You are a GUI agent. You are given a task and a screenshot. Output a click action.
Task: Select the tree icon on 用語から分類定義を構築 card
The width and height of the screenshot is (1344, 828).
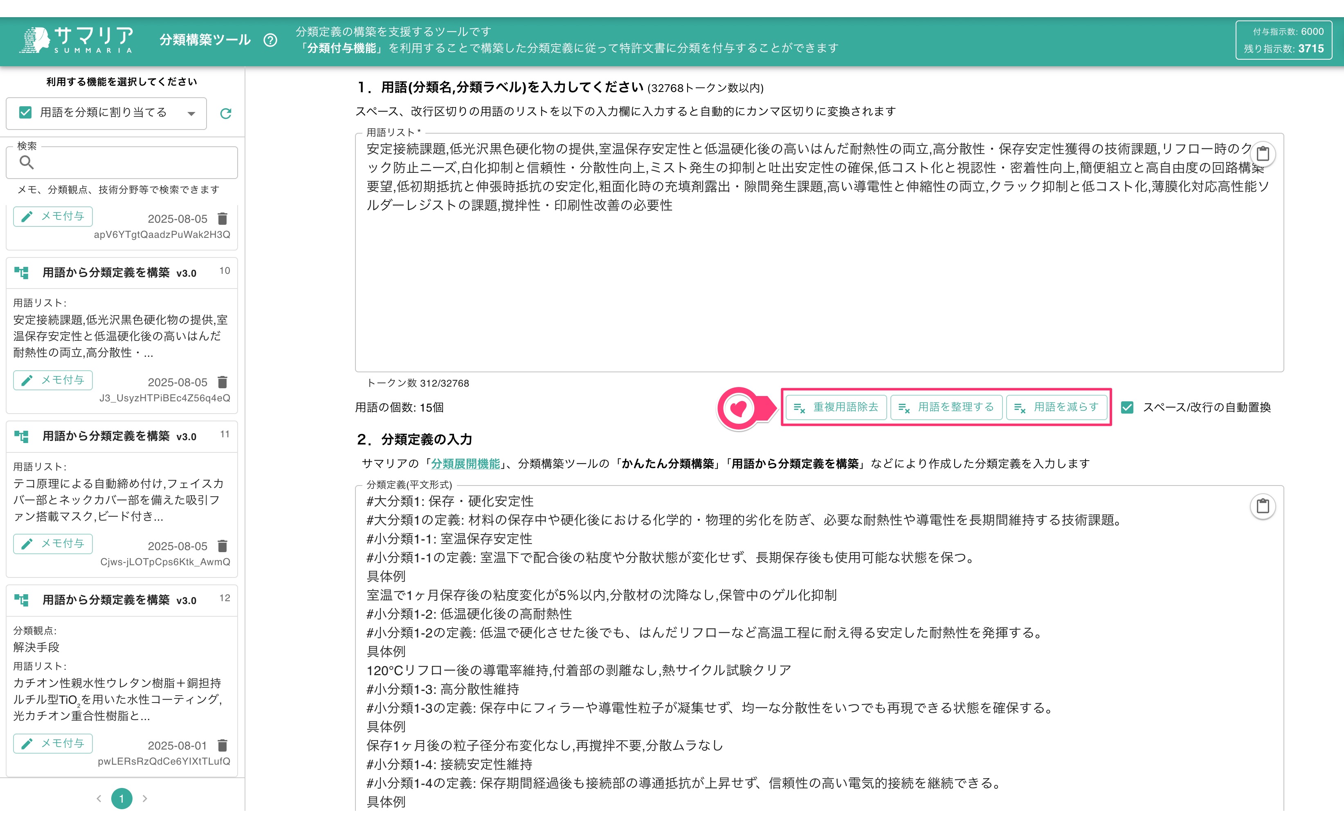tap(21, 272)
